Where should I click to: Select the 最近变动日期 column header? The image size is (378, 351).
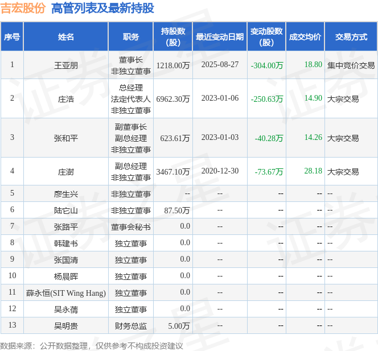(220, 36)
